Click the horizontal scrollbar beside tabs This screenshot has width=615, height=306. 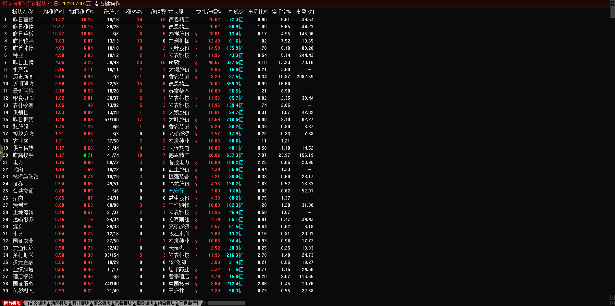point(227,303)
